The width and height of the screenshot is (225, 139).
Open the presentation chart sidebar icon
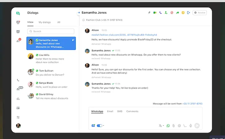18,32
